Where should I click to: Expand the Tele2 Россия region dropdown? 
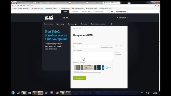click(x=122, y=18)
